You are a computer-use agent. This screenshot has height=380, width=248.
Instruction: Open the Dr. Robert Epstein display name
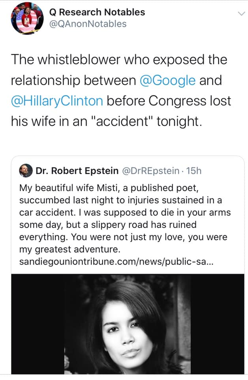[x=77, y=171]
